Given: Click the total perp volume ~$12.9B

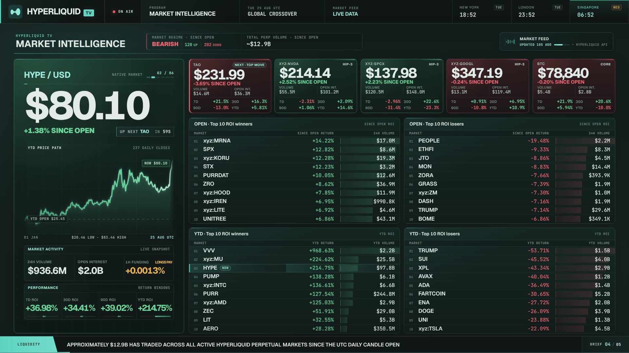Looking at the screenshot, I should pyautogui.click(x=259, y=44).
